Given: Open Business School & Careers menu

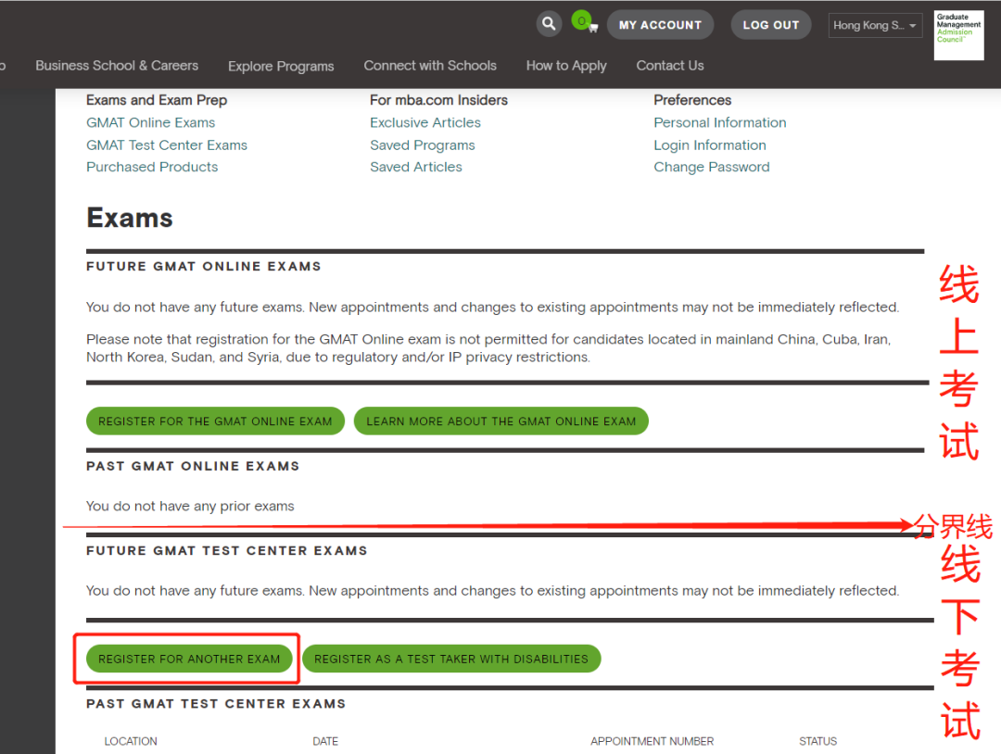Looking at the screenshot, I should [x=117, y=66].
